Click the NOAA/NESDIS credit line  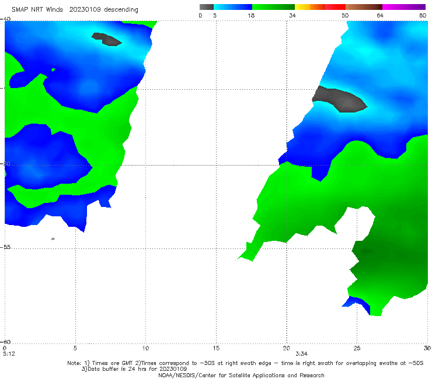tap(241, 375)
